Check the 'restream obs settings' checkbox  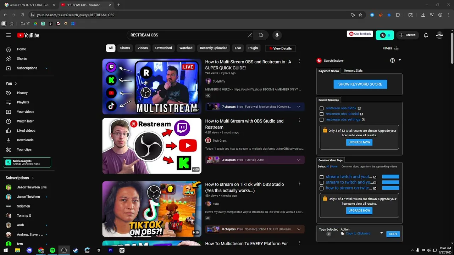click(321, 120)
